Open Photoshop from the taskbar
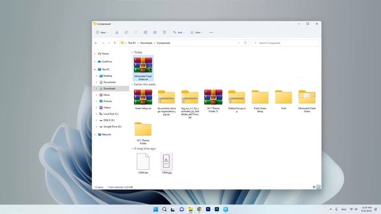The height and width of the screenshot is (214, 381). [217, 209]
